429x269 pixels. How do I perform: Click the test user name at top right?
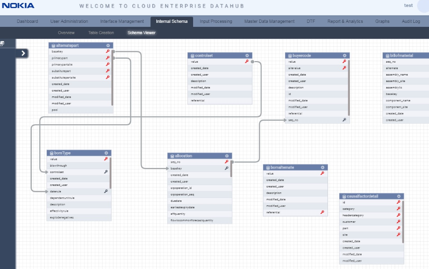(408, 5)
